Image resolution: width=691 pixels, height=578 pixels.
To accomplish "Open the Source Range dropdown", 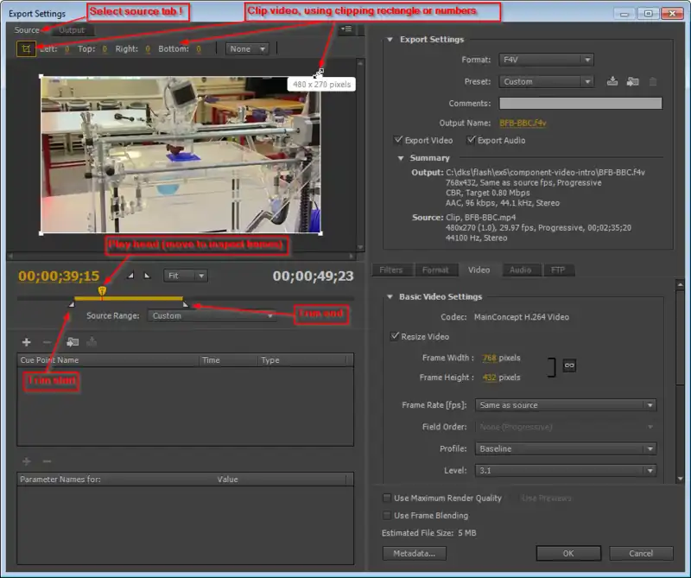I will (x=211, y=316).
